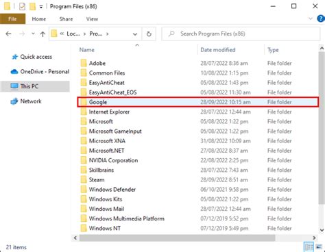Click the Microsoft.NET folder icon
Screen dimensions: 325x252
pos(84,151)
